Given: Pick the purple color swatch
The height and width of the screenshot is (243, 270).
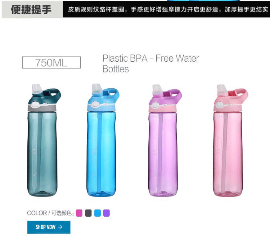Looking at the screenshot, I should [x=107, y=213].
